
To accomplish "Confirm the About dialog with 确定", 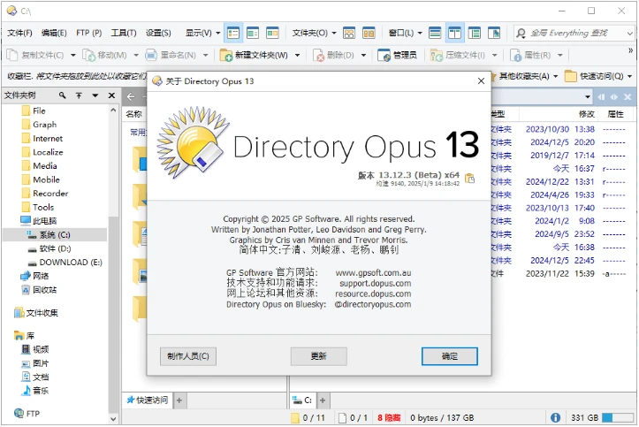I will click(450, 356).
